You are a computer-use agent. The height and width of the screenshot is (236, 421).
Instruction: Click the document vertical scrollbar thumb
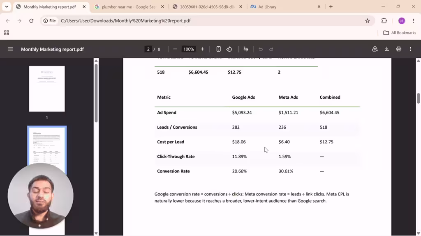pyautogui.click(x=418, y=98)
